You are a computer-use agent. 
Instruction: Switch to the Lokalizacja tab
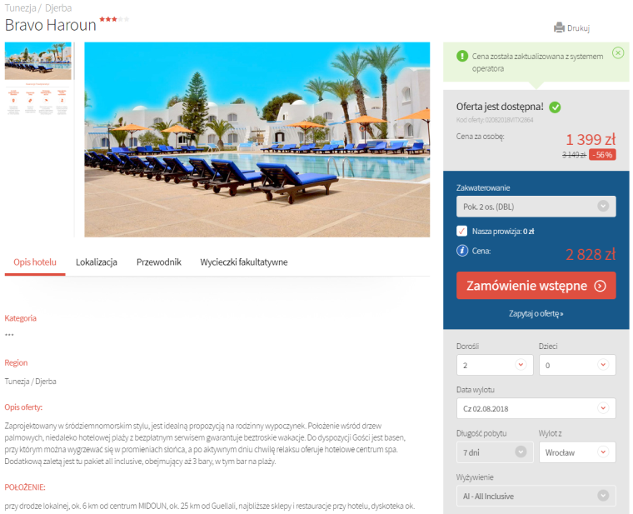pos(97,262)
